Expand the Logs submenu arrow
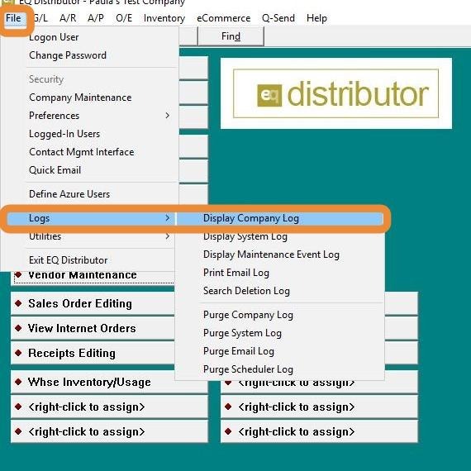This screenshot has height=471, width=471. point(168,218)
